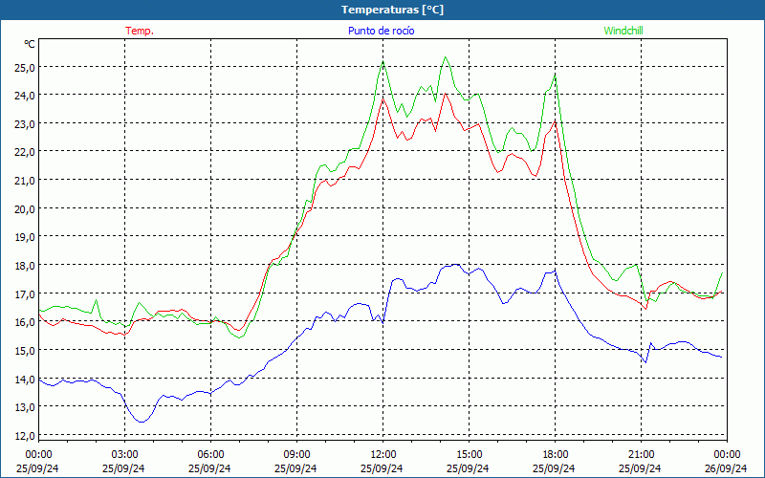Viewport: 765px width, 478px height.
Task: Click the green Windchill peak near 14:00
Action: coord(445,57)
